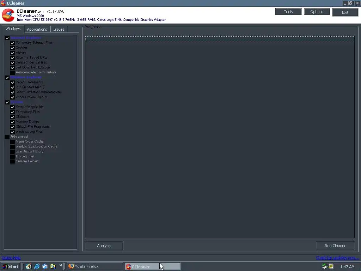Uncheck the Clipboard checkbox
361x271 pixels.
pyautogui.click(x=12, y=117)
